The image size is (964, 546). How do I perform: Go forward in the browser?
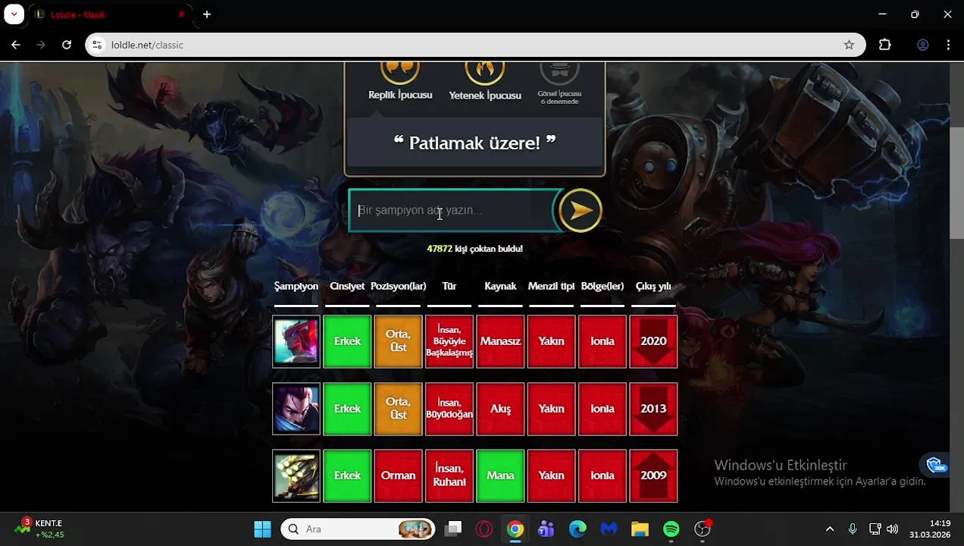coord(41,45)
